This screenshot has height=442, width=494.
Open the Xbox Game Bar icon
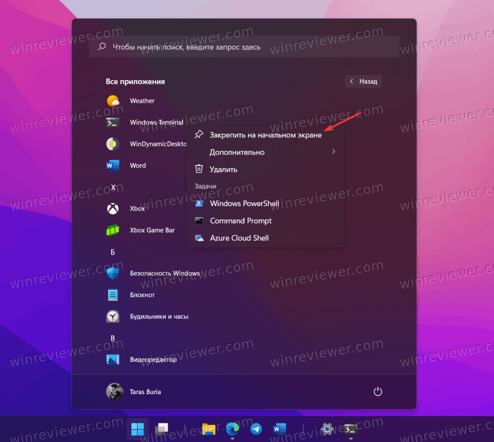(113, 230)
